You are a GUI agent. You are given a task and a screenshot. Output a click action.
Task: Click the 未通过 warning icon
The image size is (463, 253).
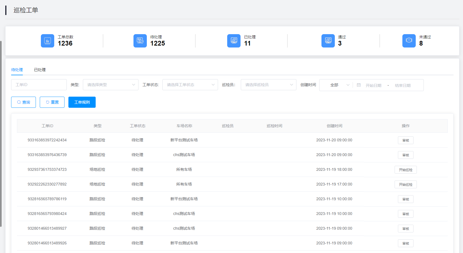click(x=409, y=41)
